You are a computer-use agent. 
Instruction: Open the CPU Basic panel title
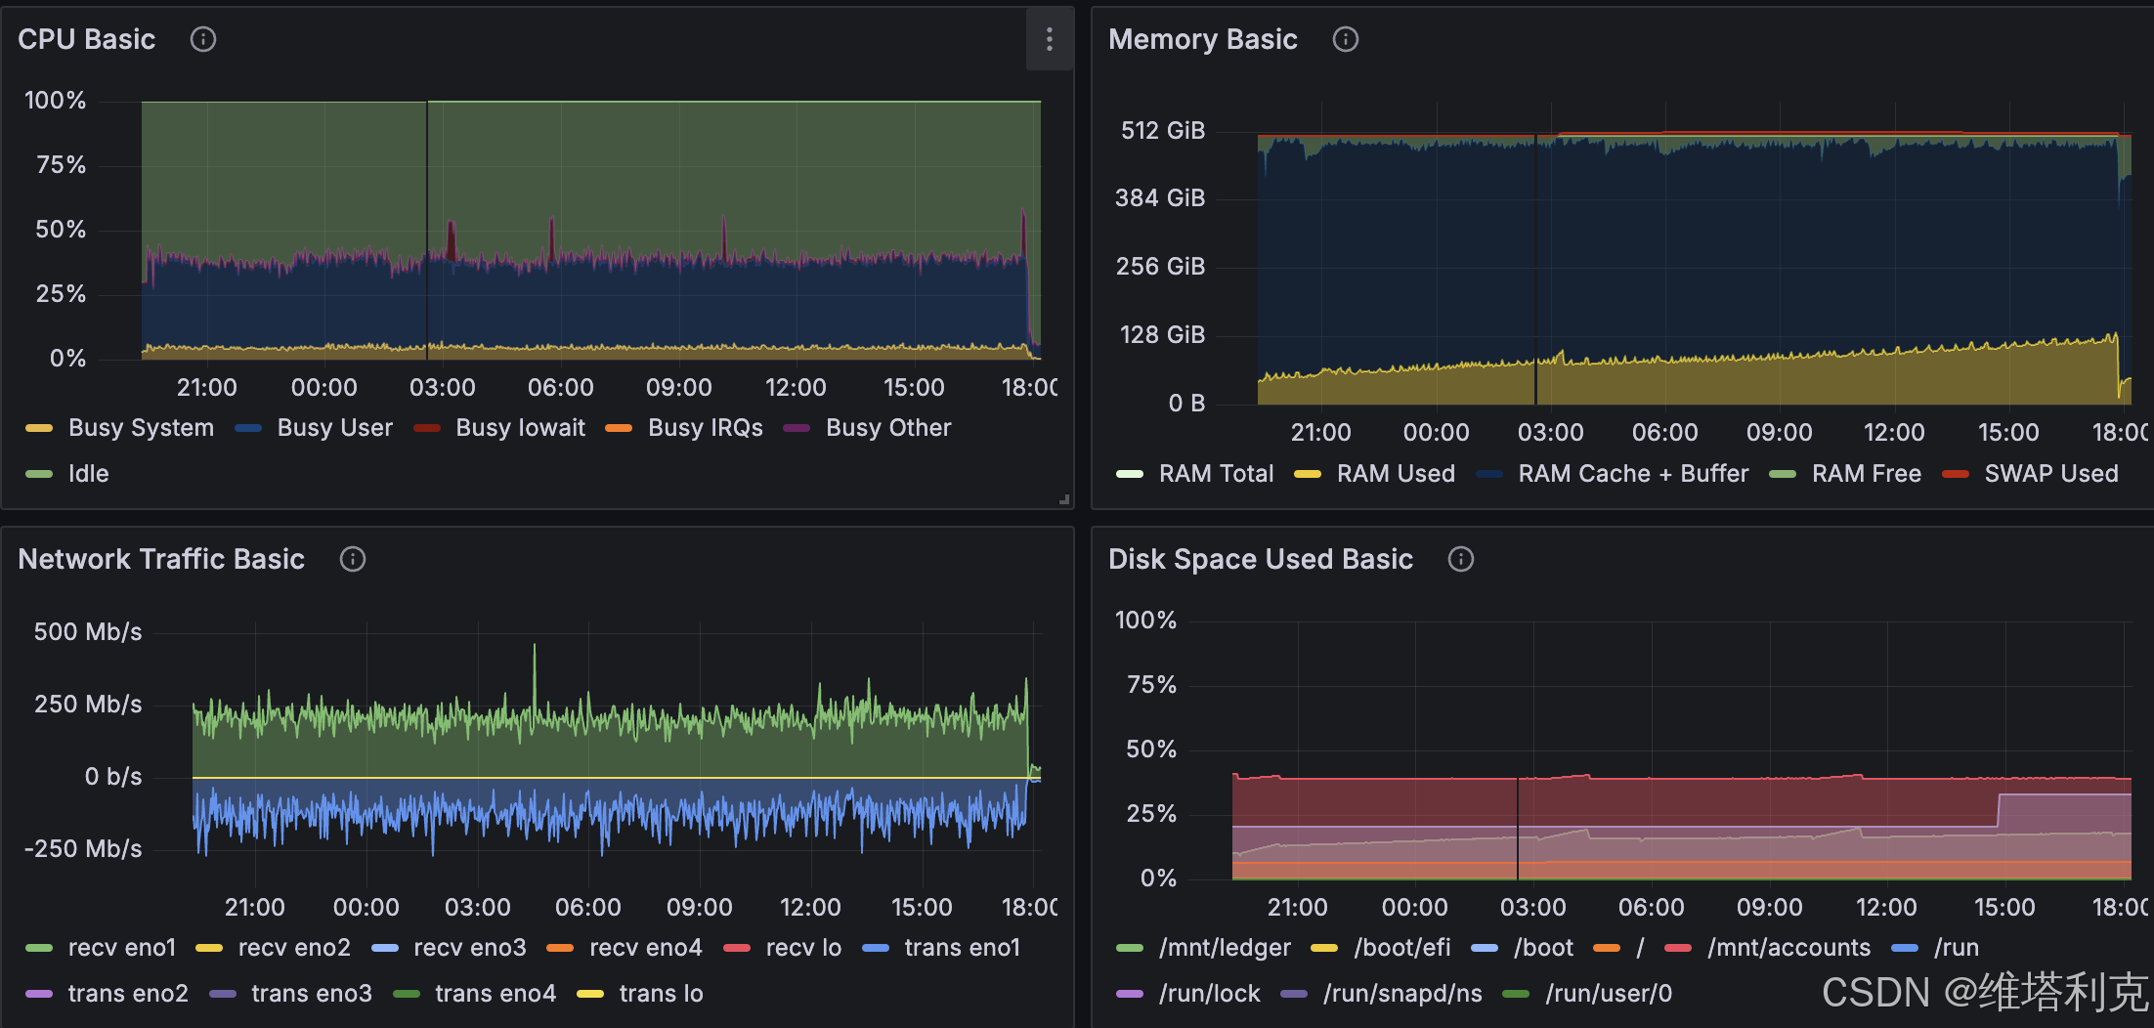click(x=86, y=39)
